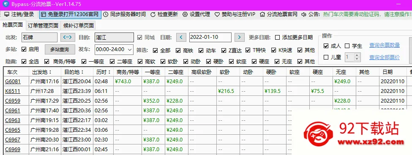Open train C6961 link

coord(13,111)
